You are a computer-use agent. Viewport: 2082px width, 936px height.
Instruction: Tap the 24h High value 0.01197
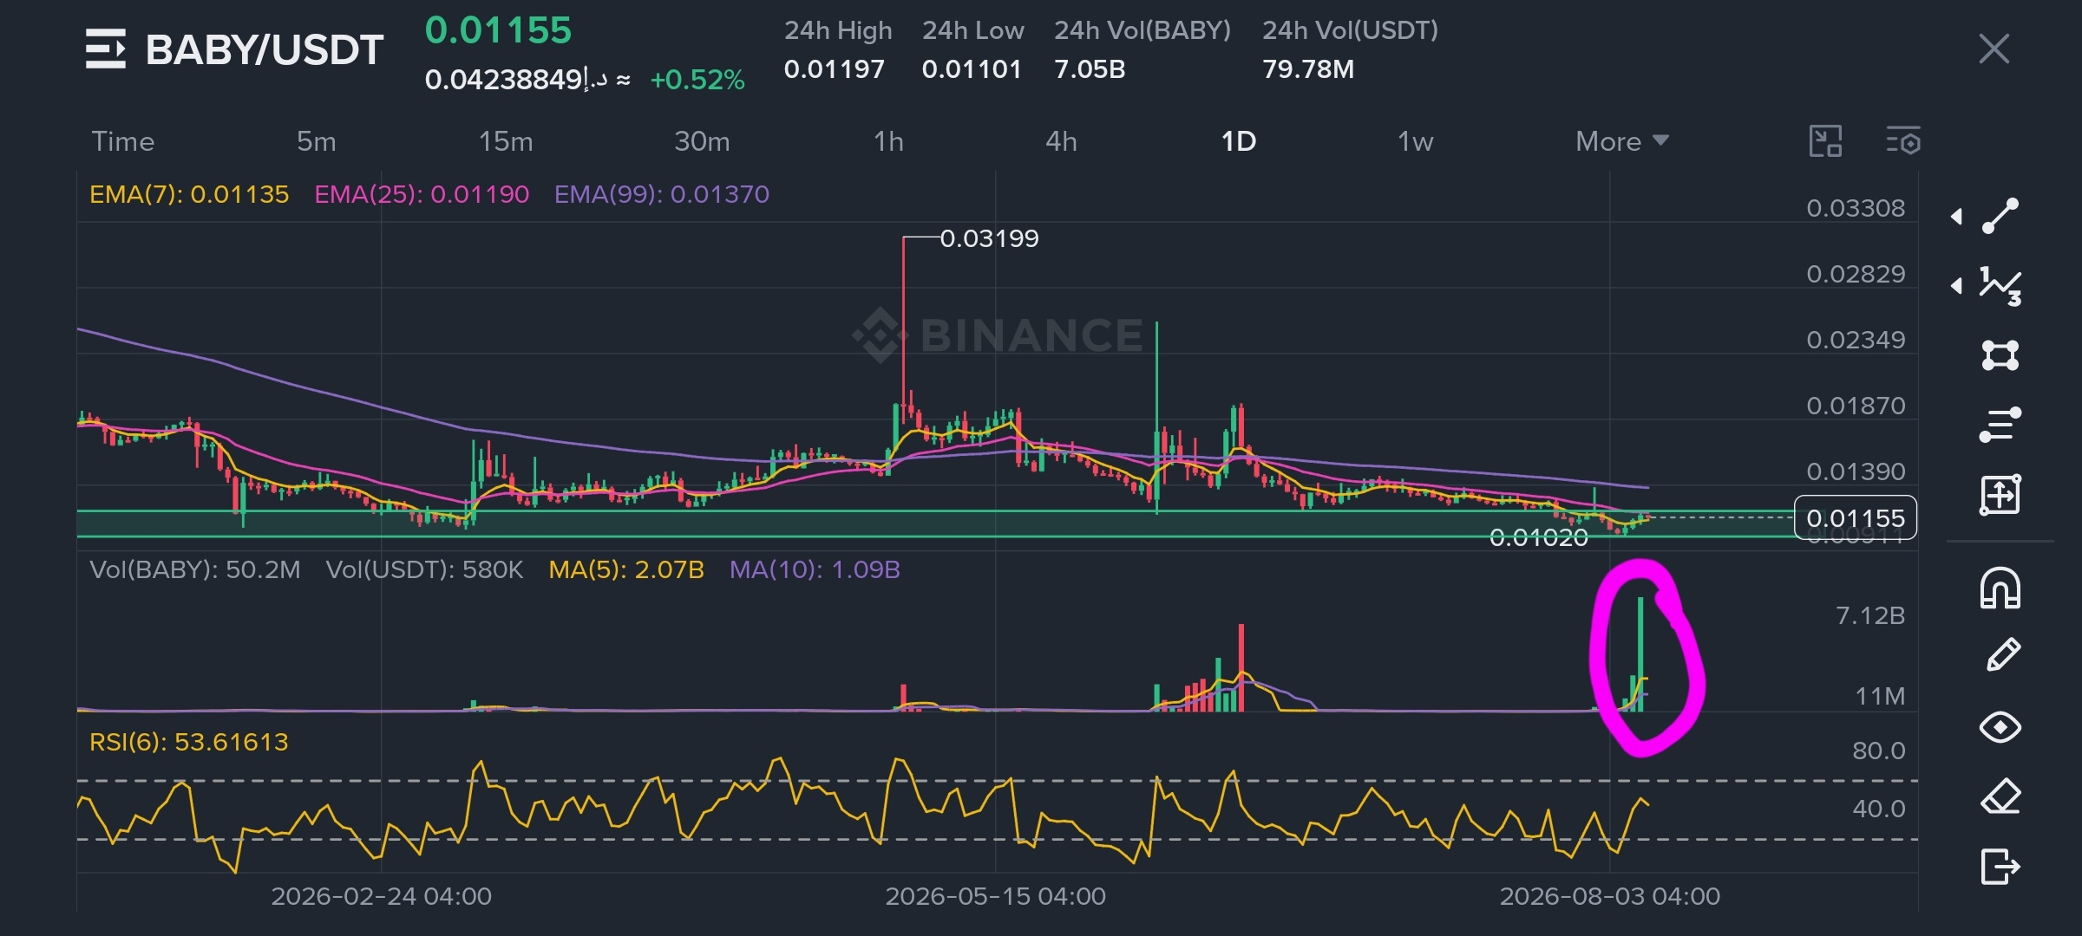[835, 69]
